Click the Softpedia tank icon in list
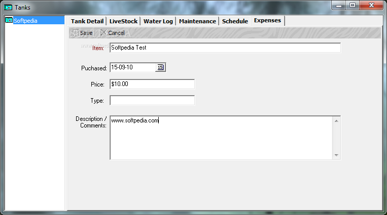The height and width of the screenshot is (215, 387). point(9,20)
